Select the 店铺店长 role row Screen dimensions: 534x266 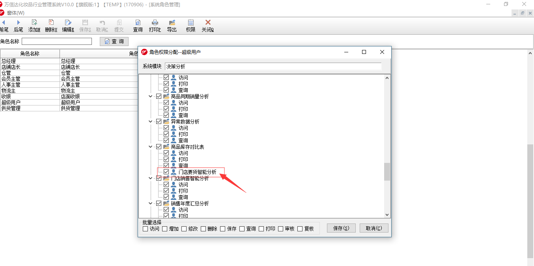[x=69, y=67]
